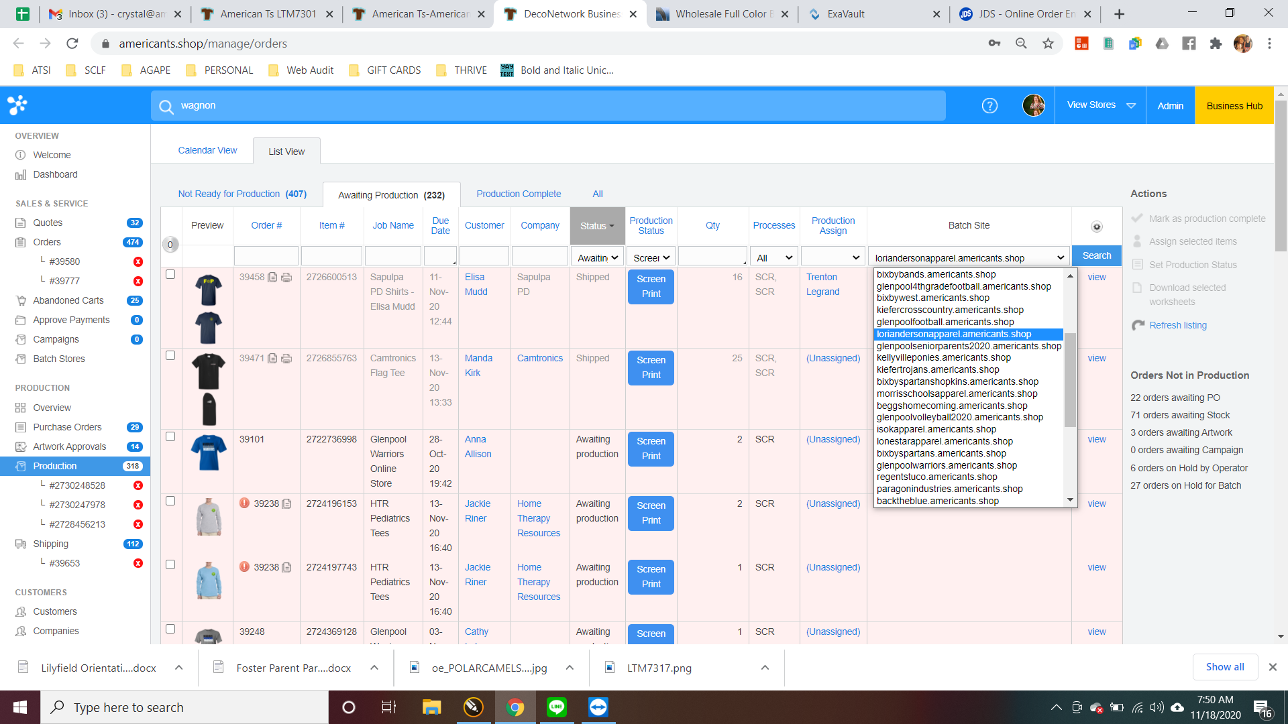
Task: Open the Production Assign filter dropdown
Action: pos(833,257)
